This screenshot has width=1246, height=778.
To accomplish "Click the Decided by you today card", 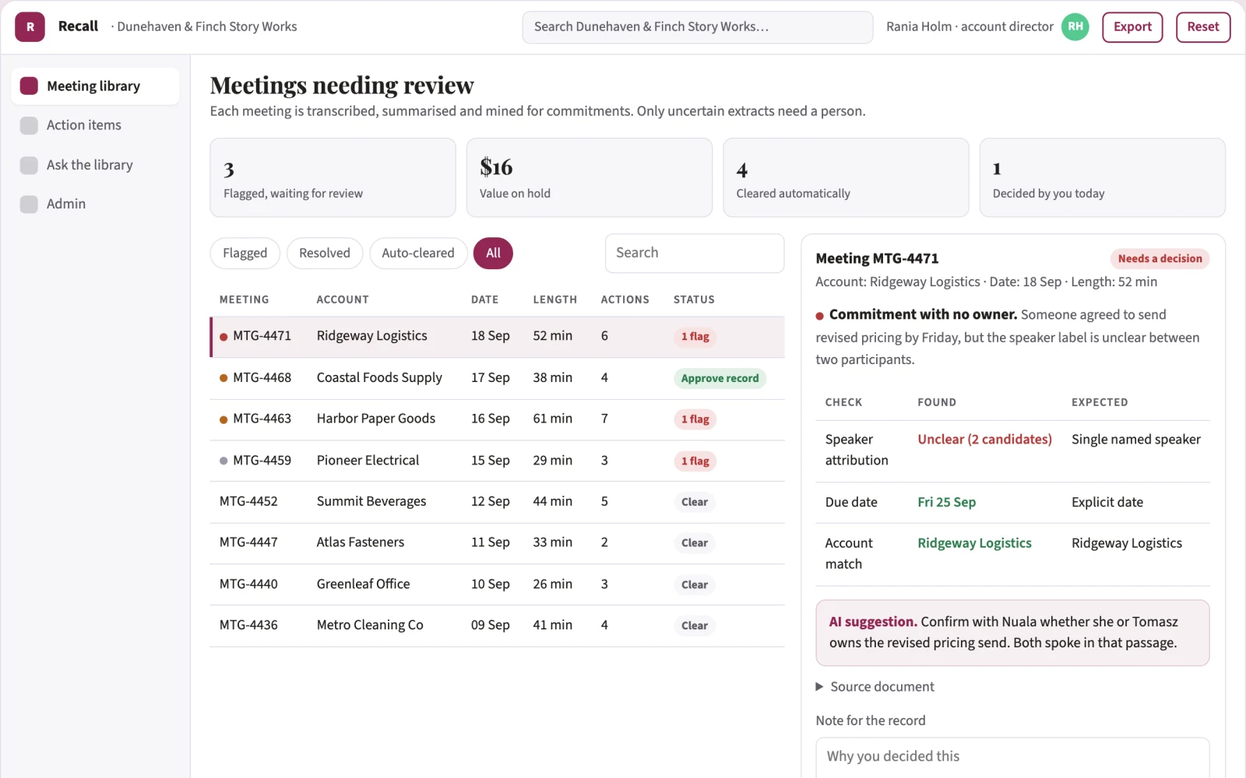I will click(1102, 177).
